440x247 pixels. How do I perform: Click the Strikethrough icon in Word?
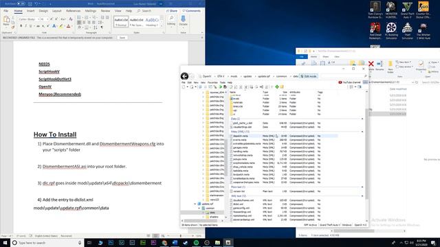coord(38,26)
